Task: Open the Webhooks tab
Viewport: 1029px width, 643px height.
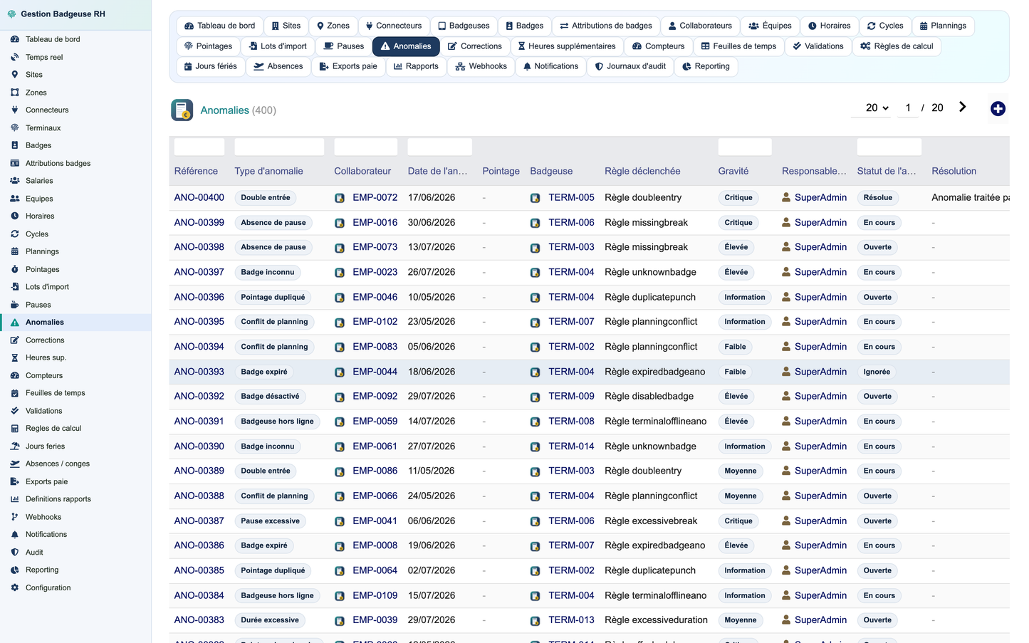Action: 481,66
